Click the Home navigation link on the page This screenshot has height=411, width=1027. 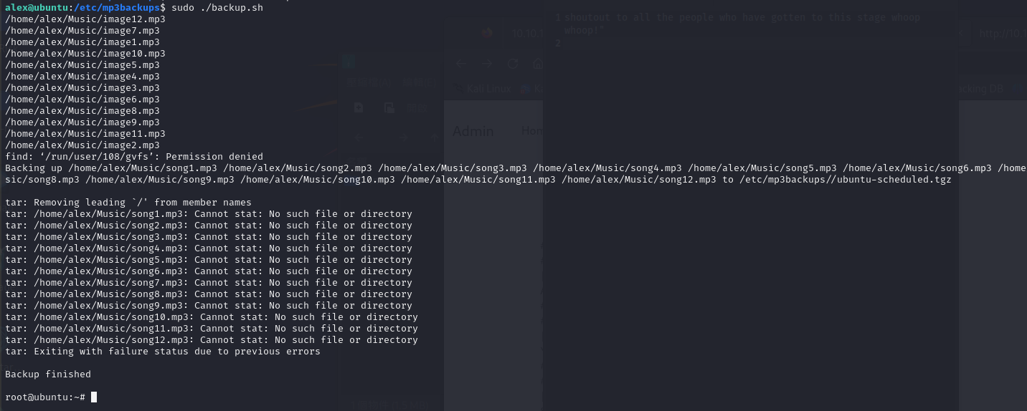531,131
